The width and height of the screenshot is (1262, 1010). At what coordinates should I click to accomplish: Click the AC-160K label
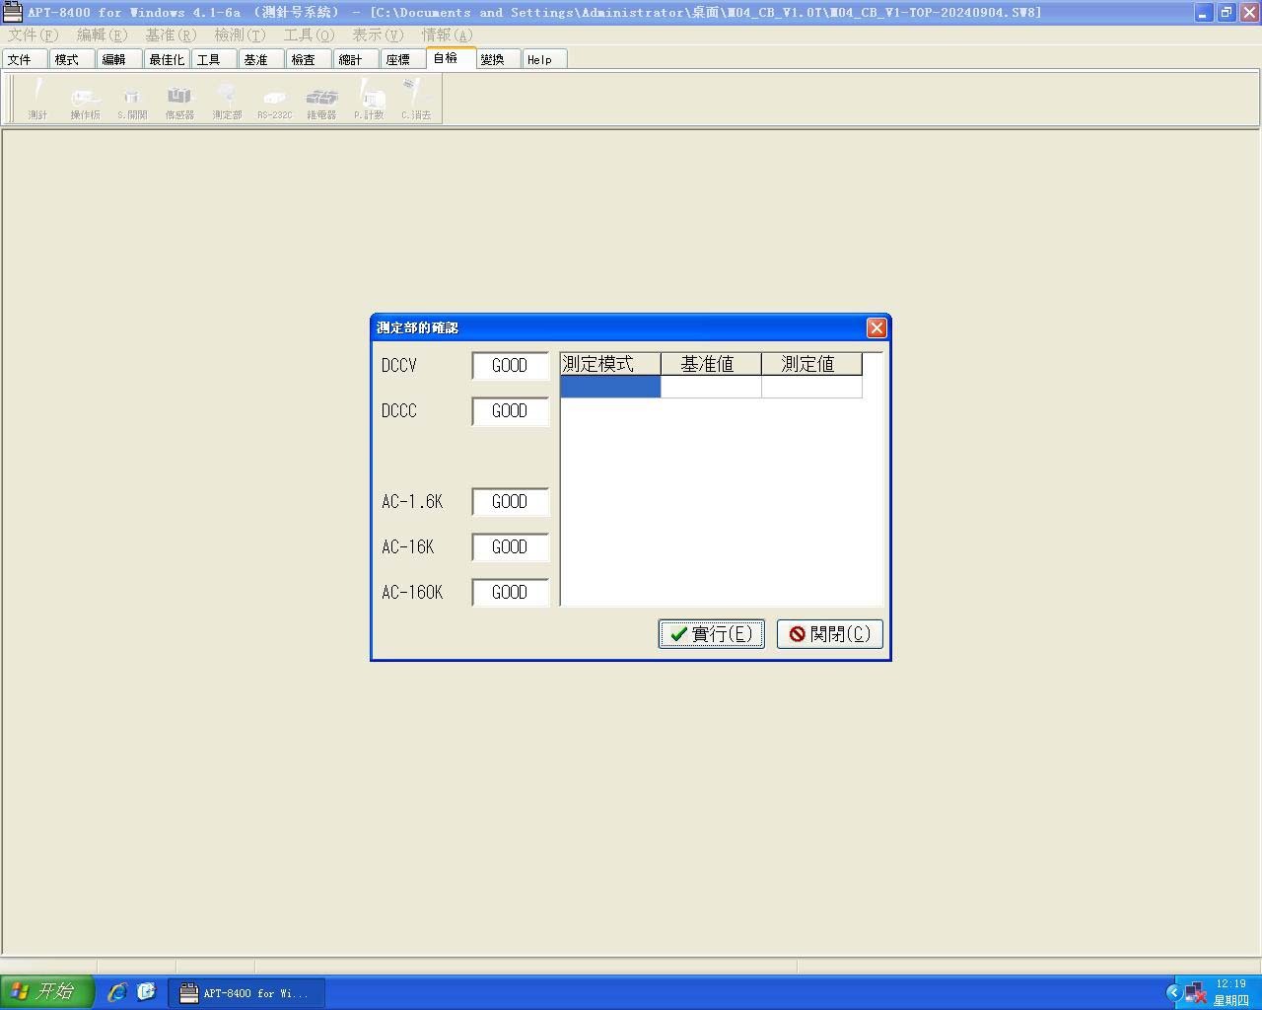pyautogui.click(x=412, y=592)
